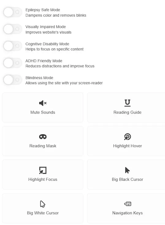Click the Reading Mask icon
The width and height of the screenshot is (165, 225).
tap(43, 136)
